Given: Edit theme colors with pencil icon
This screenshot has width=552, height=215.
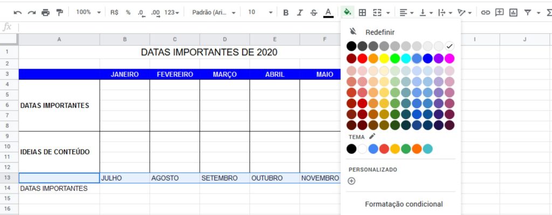Looking at the screenshot, I should (372, 137).
